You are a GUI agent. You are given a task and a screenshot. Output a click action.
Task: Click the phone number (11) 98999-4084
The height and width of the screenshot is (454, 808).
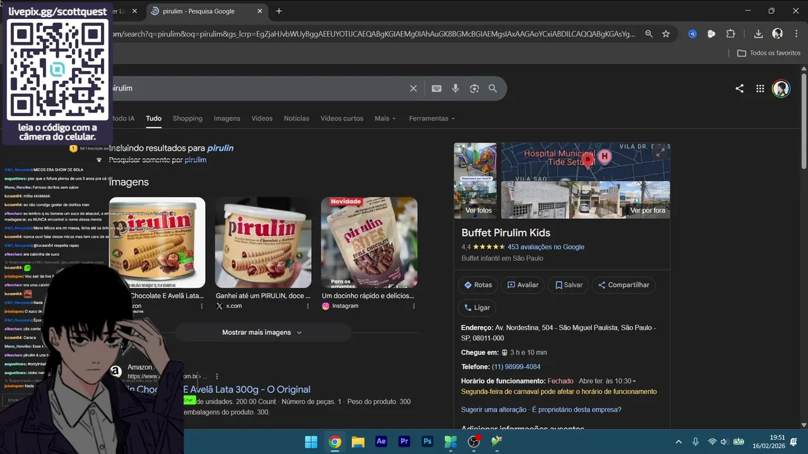point(516,367)
